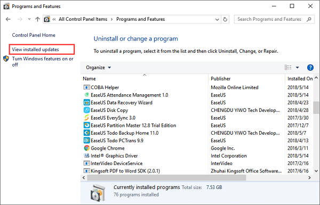This screenshot has height=205, width=320.
Task: Click the EaseUS Disk Copy icon
Action: coord(86,110)
